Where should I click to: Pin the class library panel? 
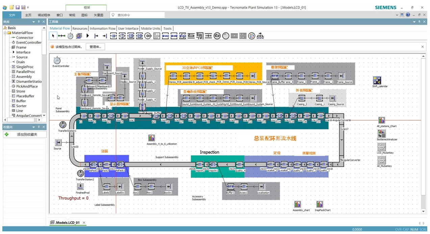39,22
